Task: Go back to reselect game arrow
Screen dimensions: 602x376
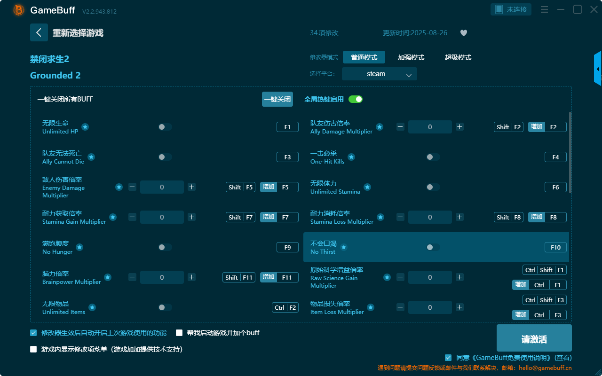Action: 39,32
